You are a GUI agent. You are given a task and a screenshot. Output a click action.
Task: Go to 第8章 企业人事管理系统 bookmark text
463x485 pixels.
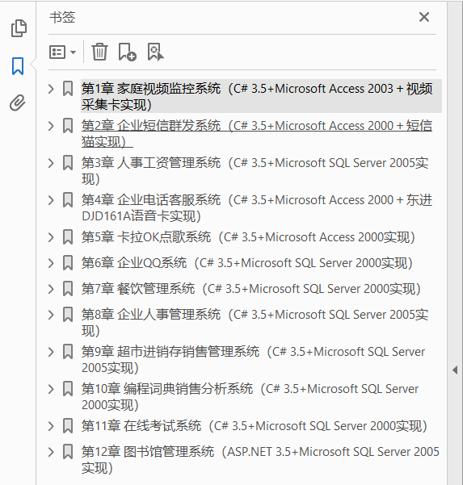tap(255, 322)
